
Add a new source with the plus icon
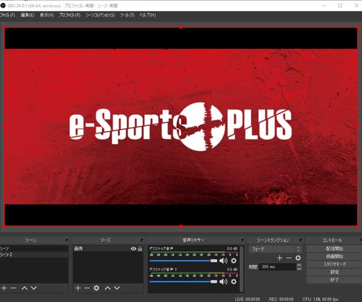(x=78, y=288)
